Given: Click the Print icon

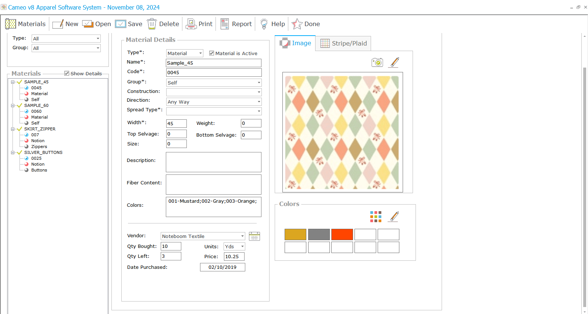Looking at the screenshot, I should point(191,24).
